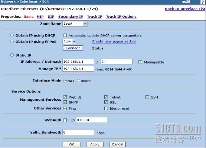The width and height of the screenshot is (206, 148).
Task: Open the Zone Name dropdown
Action: 75,24
